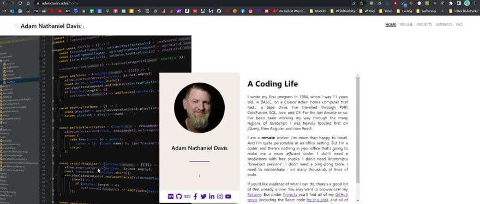
Task: Open the Google Photos bookmark
Action: point(139,11)
